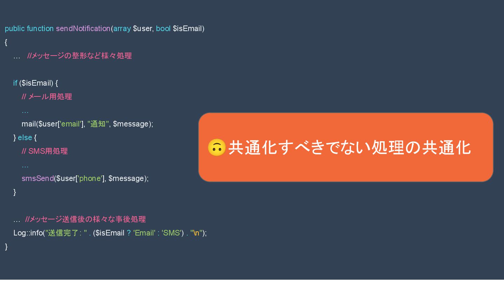Screen dimensions: 504x283
Task: Click the 'bool' type hint
Action: (x=163, y=29)
